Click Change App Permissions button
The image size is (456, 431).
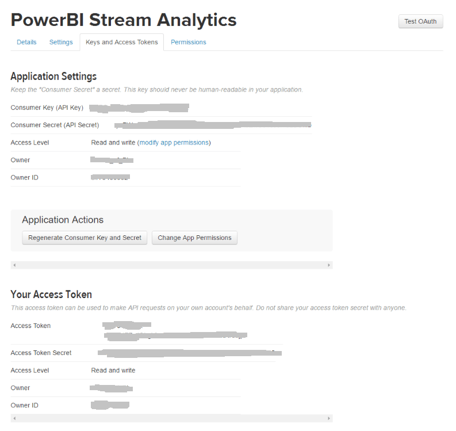coord(194,238)
